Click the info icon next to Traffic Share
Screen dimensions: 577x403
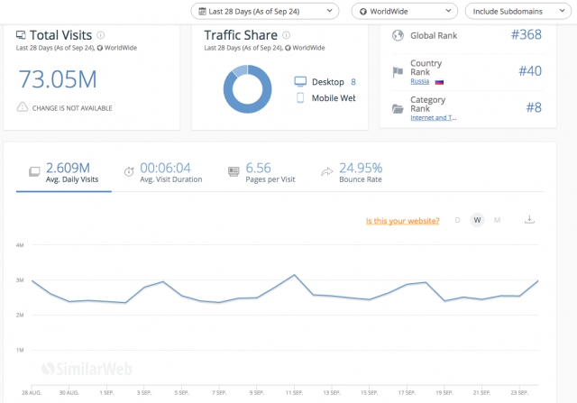pos(286,35)
